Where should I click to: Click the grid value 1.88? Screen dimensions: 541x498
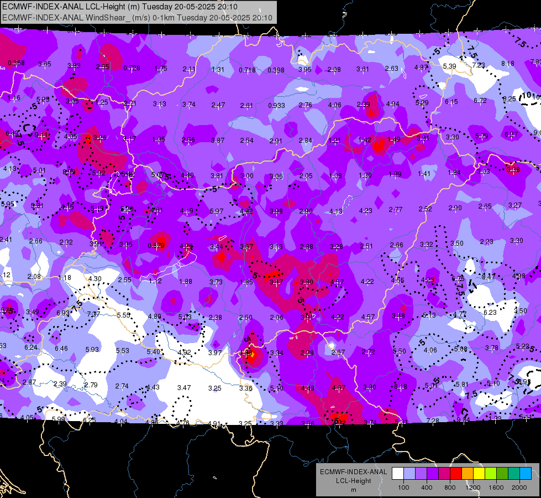(x=186, y=282)
